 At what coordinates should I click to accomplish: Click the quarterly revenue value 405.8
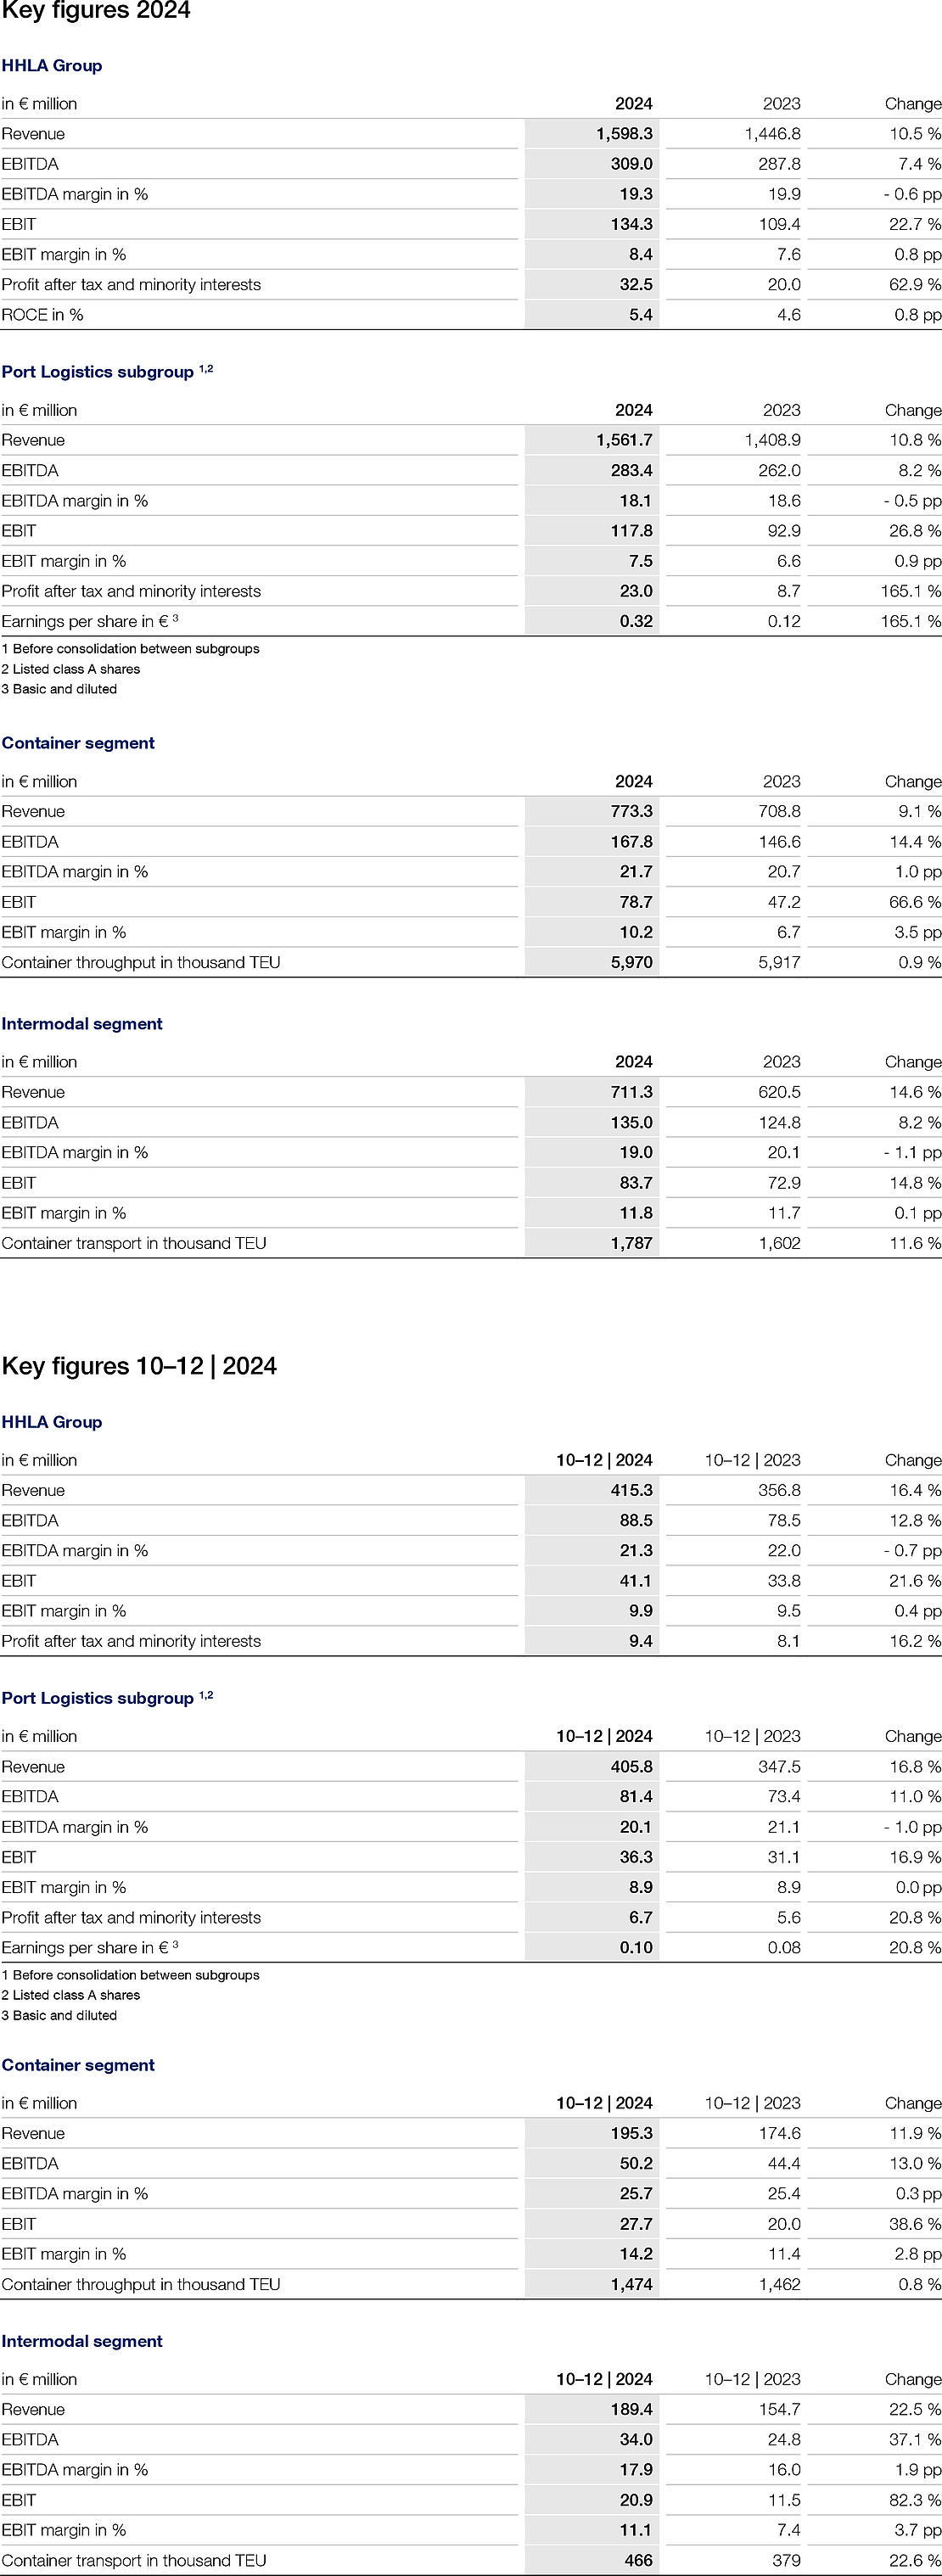[631, 1767]
